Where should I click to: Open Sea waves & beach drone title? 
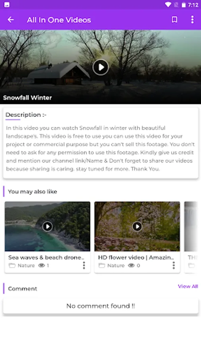tap(46, 257)
